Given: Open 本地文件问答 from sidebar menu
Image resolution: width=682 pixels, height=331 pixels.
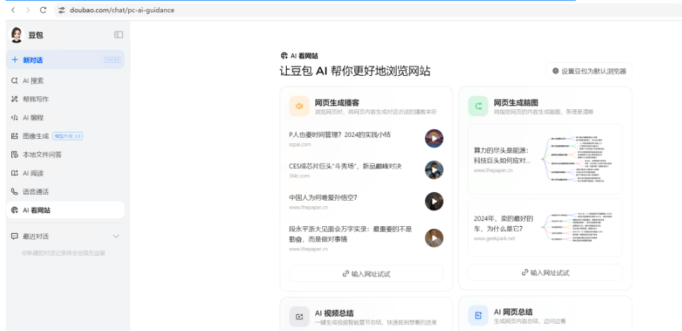Looking at the screenshot, I should click(65, 155).
